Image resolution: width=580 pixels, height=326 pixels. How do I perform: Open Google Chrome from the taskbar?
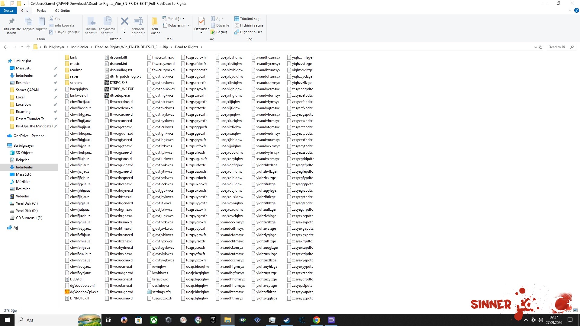coord(316,320)
